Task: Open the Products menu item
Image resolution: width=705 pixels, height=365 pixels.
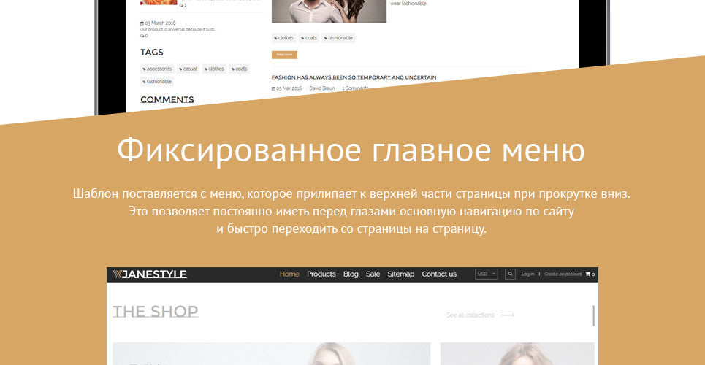Action: [321, 274]
